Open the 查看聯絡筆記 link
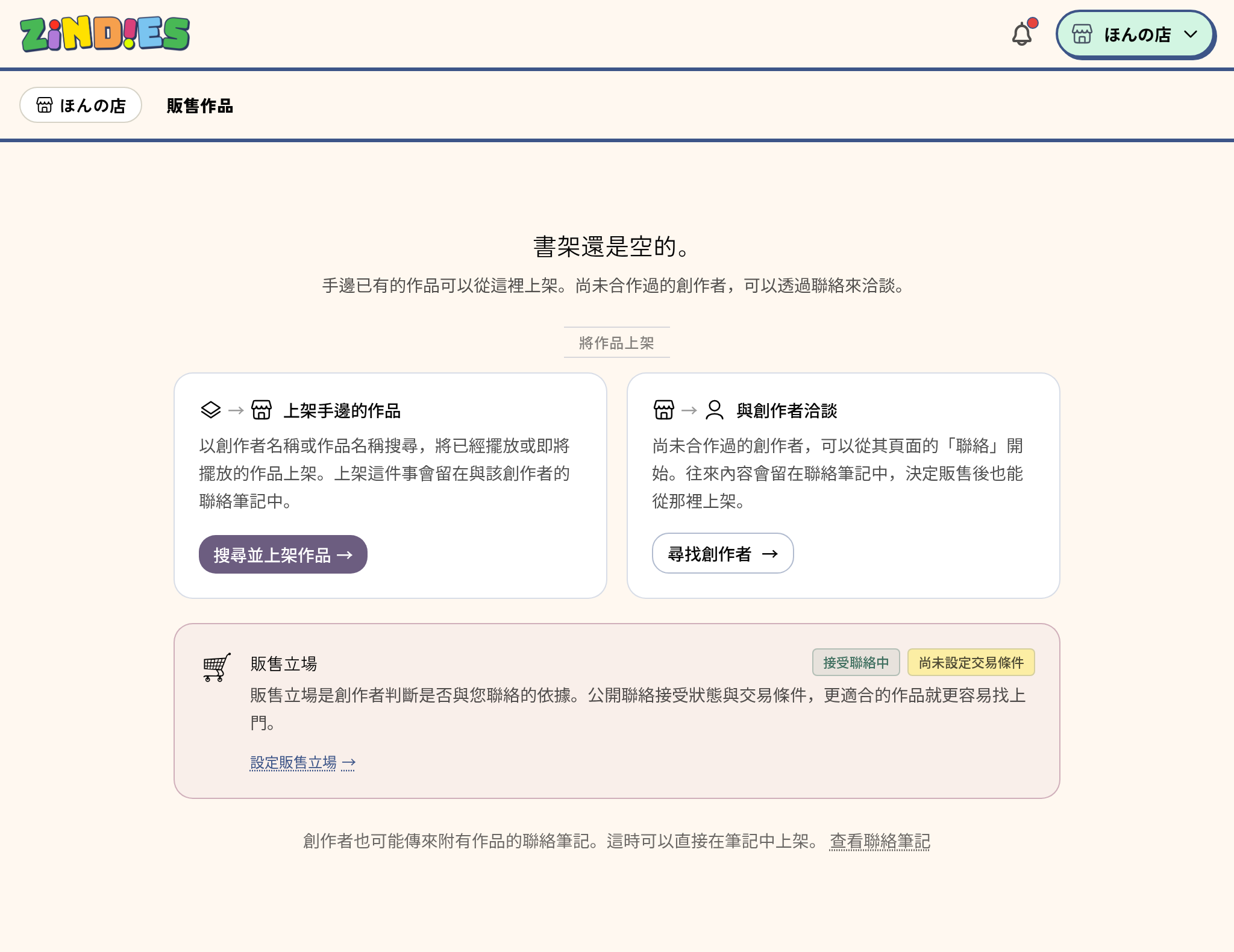Viewport: 1234px width, 952px height. tap(880, 841)
